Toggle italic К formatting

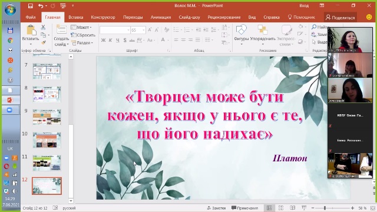110,40
